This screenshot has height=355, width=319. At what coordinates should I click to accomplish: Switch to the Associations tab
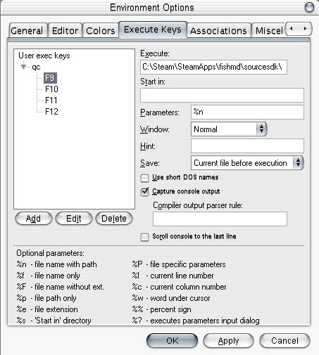coord(218,30)
